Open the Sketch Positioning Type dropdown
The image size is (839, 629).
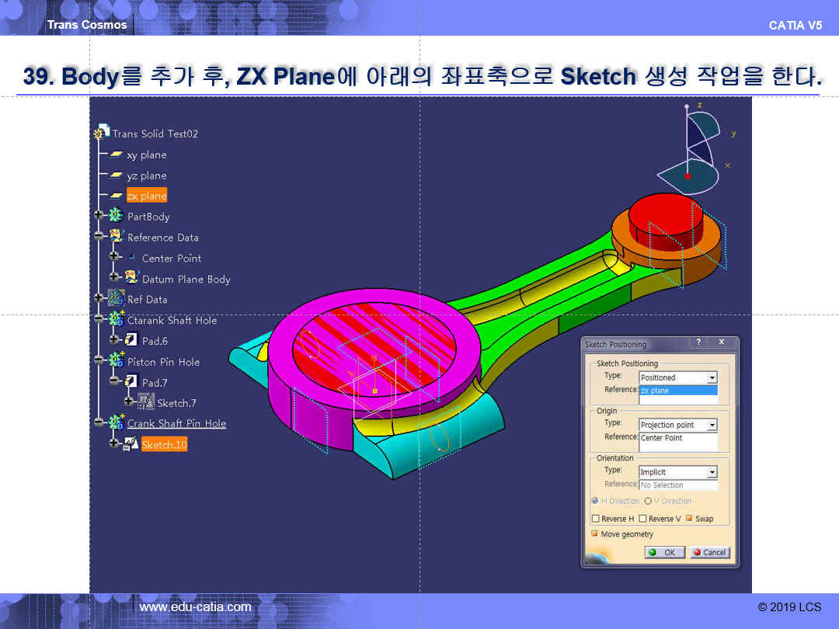[x=712, y=378]
